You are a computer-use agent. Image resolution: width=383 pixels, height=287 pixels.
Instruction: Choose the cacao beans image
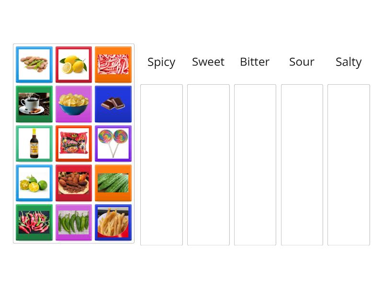73,182
